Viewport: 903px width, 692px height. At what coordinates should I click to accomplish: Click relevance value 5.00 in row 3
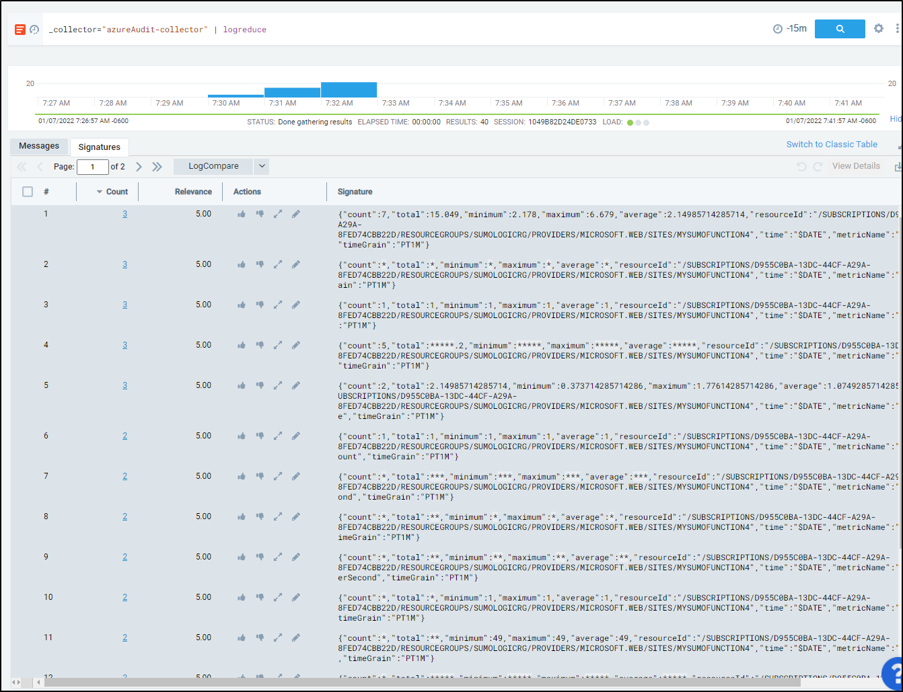click(203, 305)
